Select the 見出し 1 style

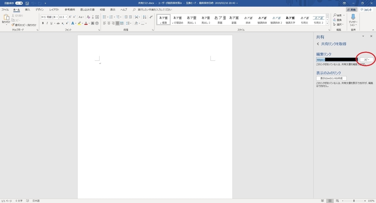pos(192,20)
